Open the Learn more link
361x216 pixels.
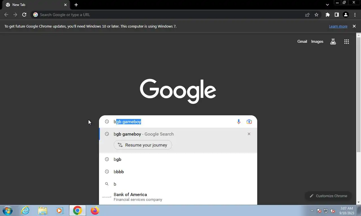[338, 26]
